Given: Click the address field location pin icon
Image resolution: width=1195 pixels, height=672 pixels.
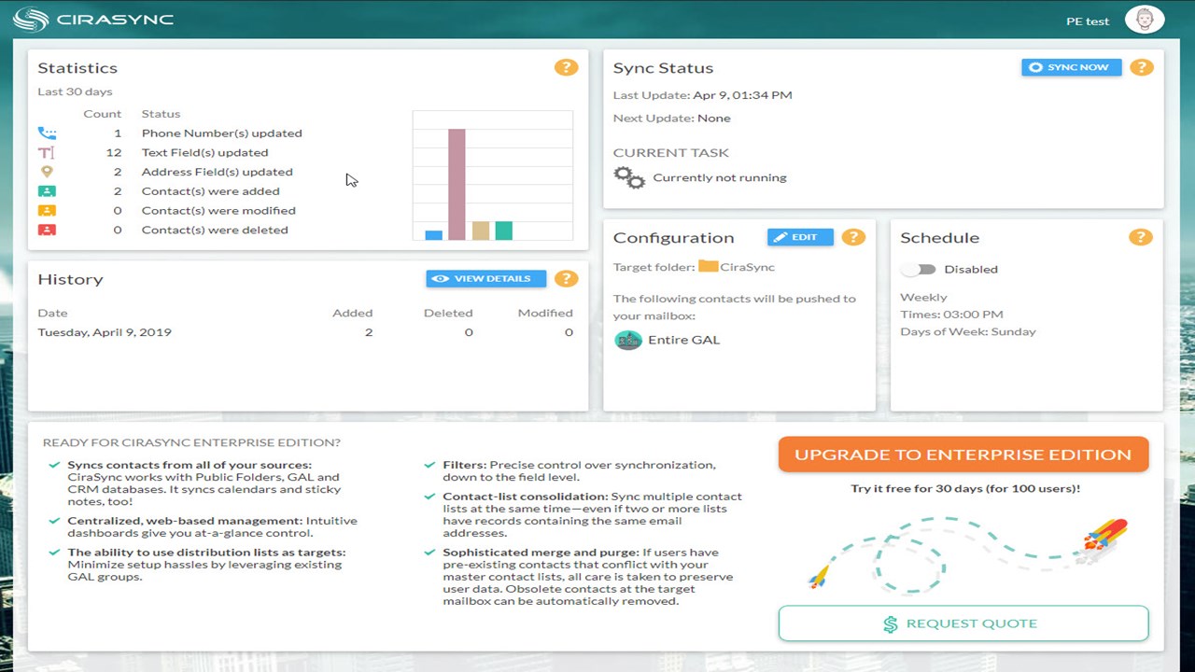Looking at the screenshot, I should (47, 172).
